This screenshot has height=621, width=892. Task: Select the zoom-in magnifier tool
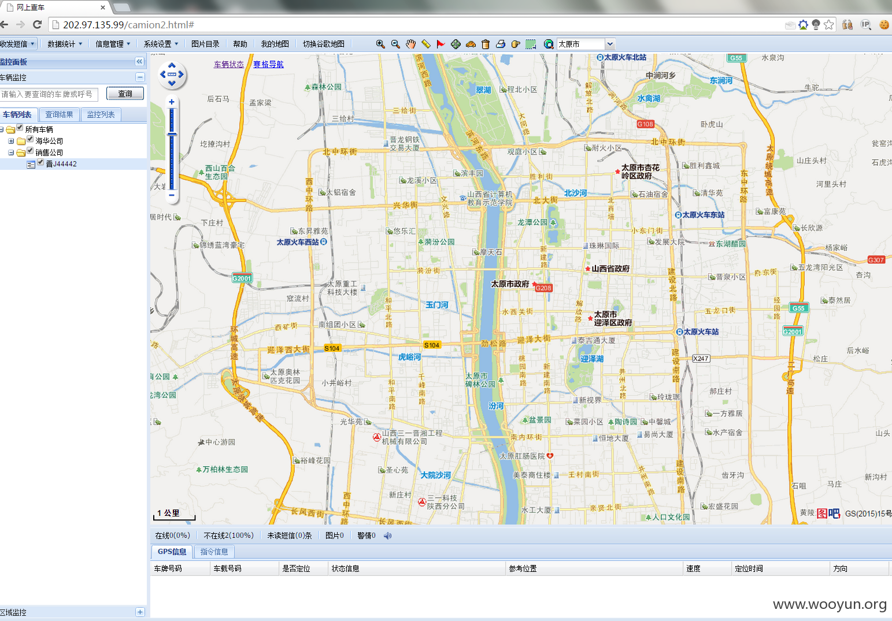click(x=380, y=44)
